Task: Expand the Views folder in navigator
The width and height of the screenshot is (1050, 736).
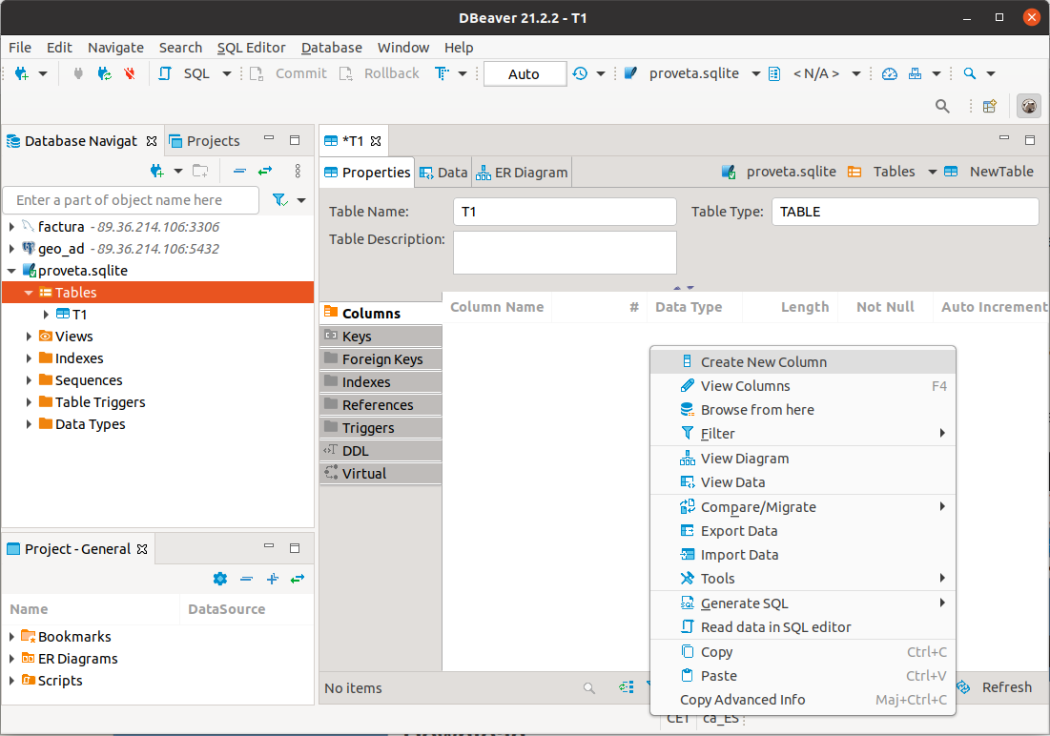Action: click(30, 337)
